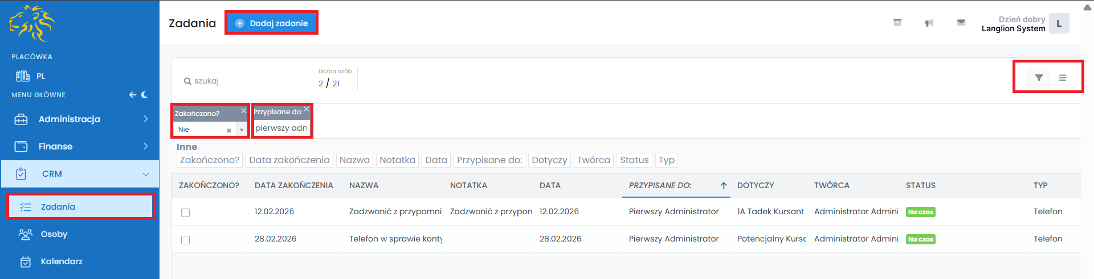This screenshot has width=1094, height=279.
Task: Open the column list menu icon
Action: tap(1063, 78)
